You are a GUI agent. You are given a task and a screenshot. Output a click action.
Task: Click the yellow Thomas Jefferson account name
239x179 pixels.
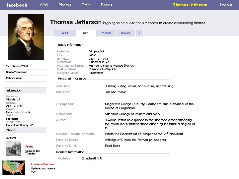click(190, 5)
